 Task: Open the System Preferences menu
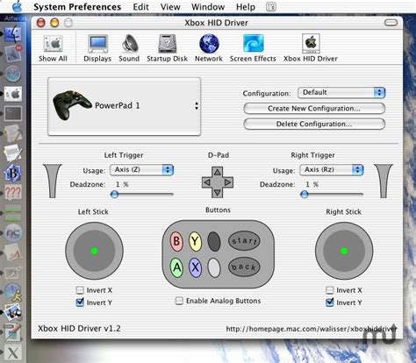pyautogui.click(x=77, y=7)
